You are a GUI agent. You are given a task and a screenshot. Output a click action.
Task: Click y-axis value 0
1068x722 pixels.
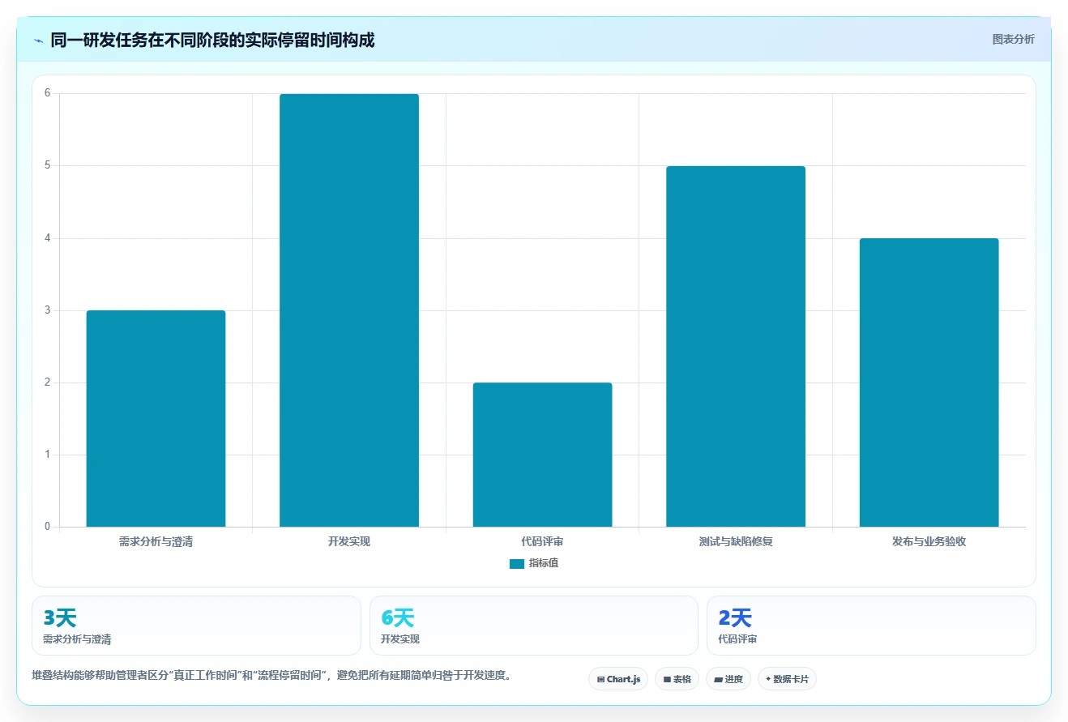[x=48, y=527]
